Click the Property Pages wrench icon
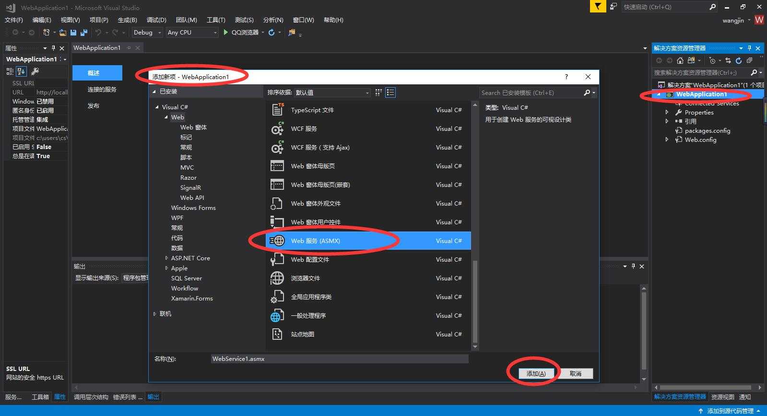The height and width of the screenshot is (416, 767). coord(35,71)
